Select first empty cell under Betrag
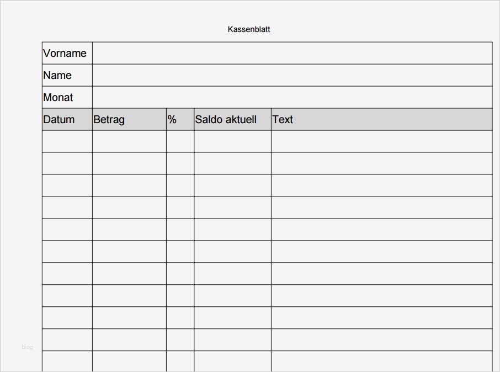Screen dimensions: 500x372 tap(129, 141)
